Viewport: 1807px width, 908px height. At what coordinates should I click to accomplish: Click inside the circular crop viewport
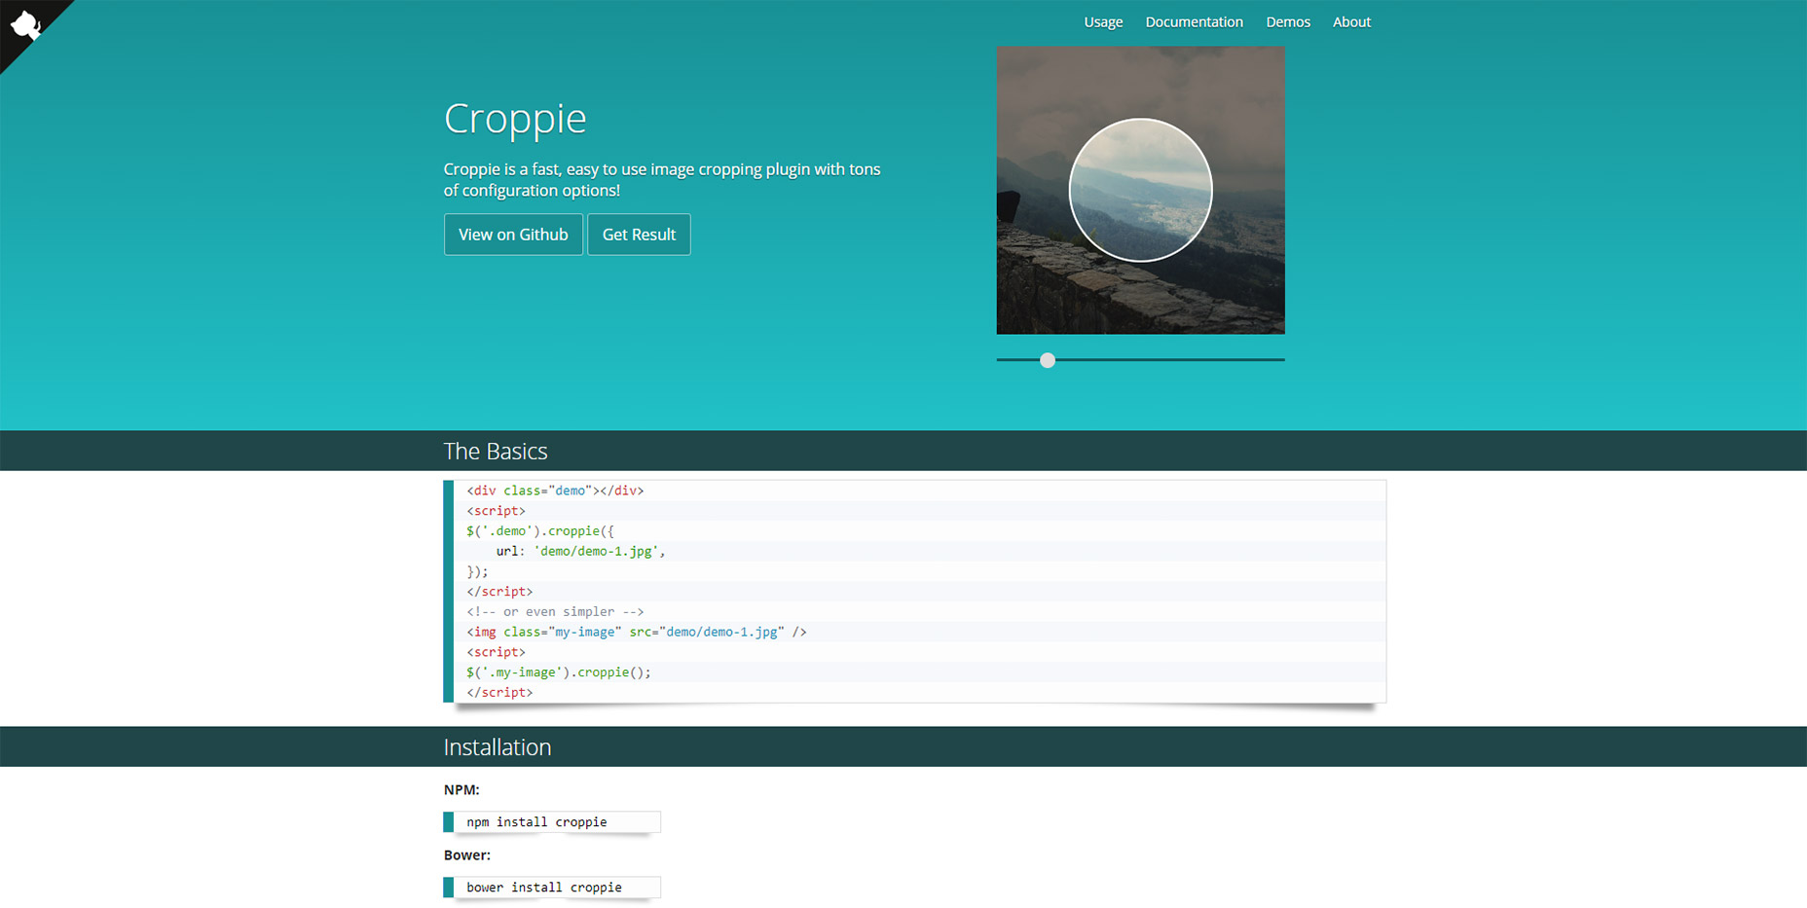pos(1140,190)
